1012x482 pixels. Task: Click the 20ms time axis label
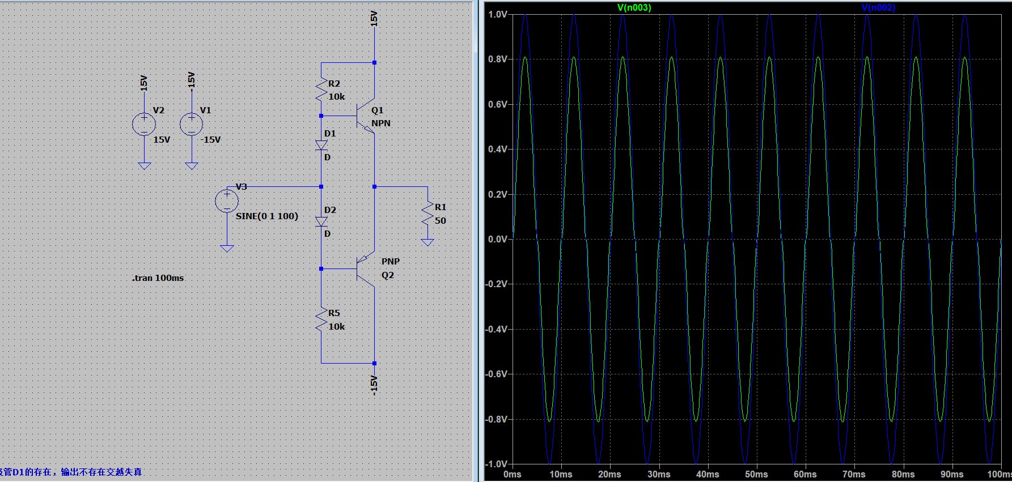tap(609, 474)
